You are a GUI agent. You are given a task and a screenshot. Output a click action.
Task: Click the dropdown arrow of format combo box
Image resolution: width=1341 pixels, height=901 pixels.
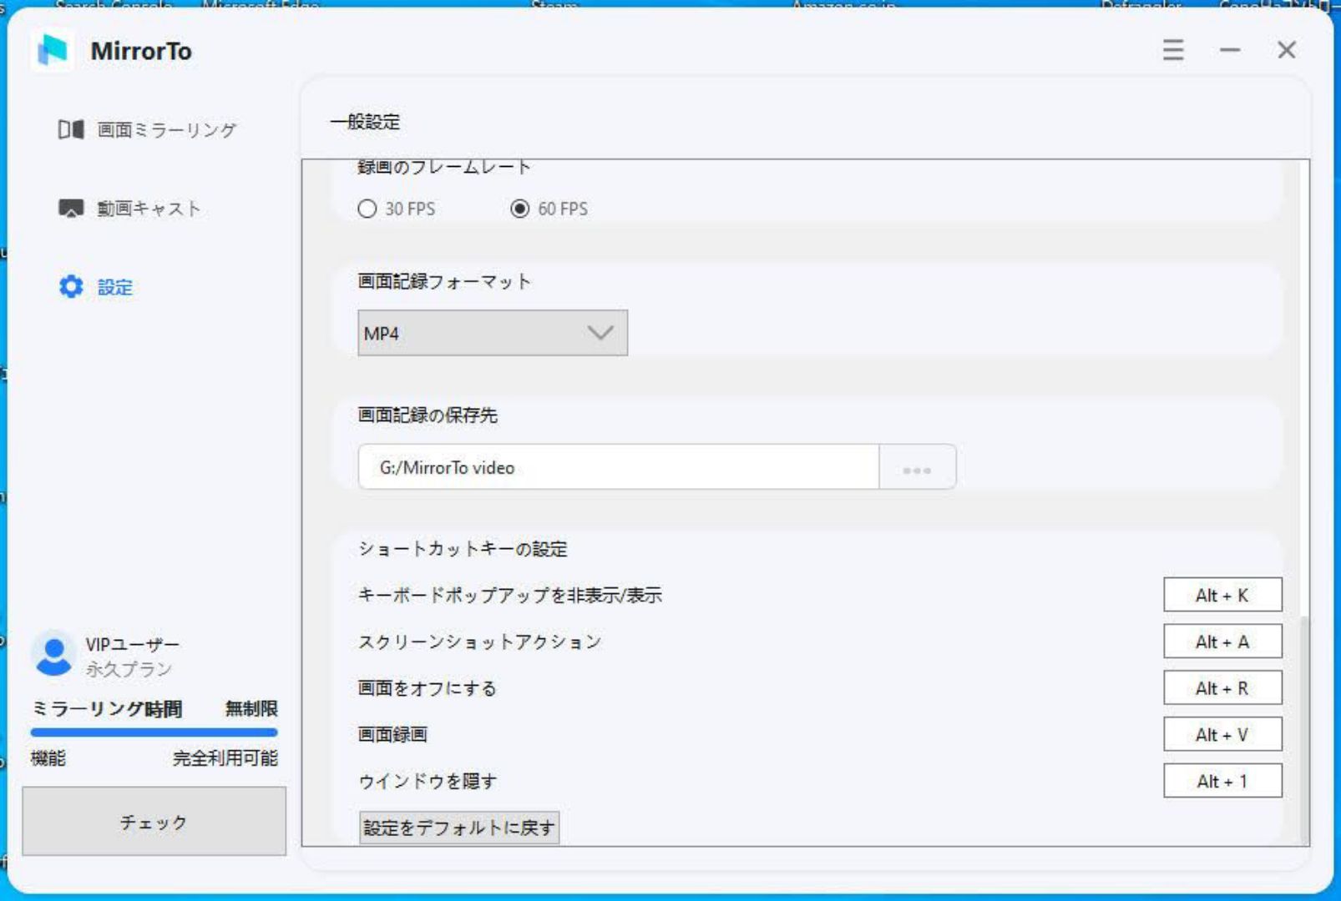coord(600,333)
